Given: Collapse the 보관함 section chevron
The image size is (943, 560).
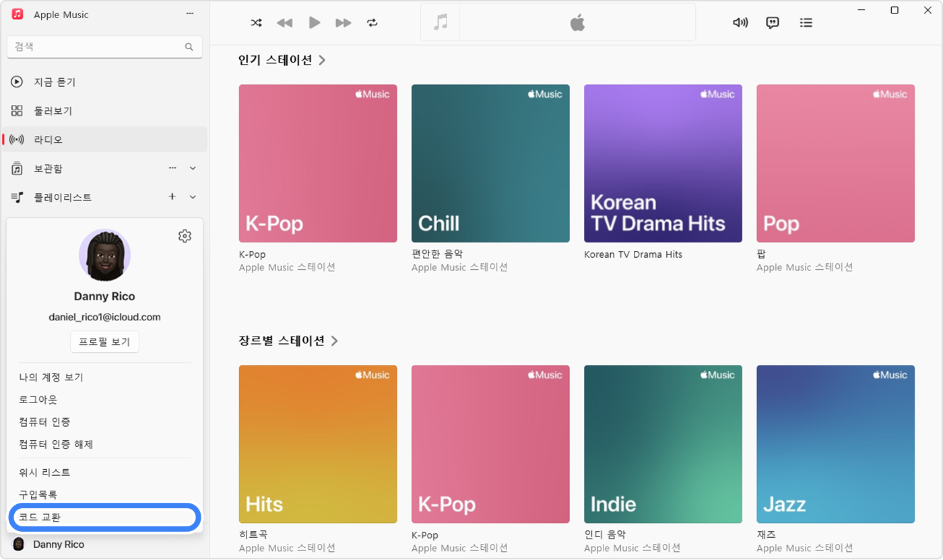Looking at the screenshot, I should pyautogui.click(x=193, y=168).
